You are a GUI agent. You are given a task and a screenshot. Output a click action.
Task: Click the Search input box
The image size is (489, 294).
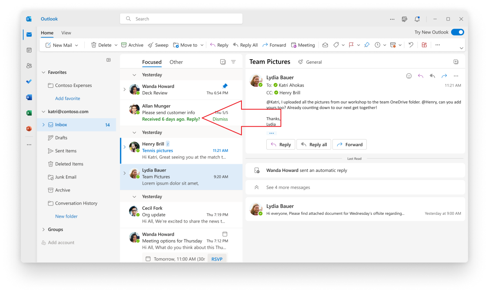(181, 19)
